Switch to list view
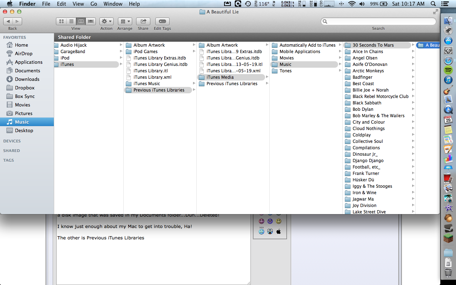 pyautogui.click(x=71, y=21)
